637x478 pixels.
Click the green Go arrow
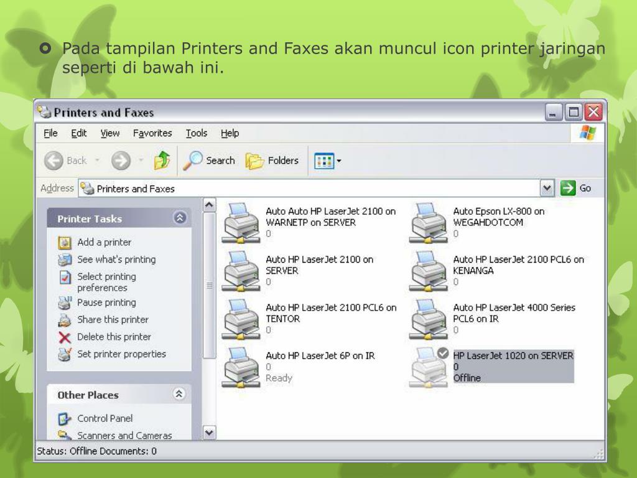click(x=568, y=188)
